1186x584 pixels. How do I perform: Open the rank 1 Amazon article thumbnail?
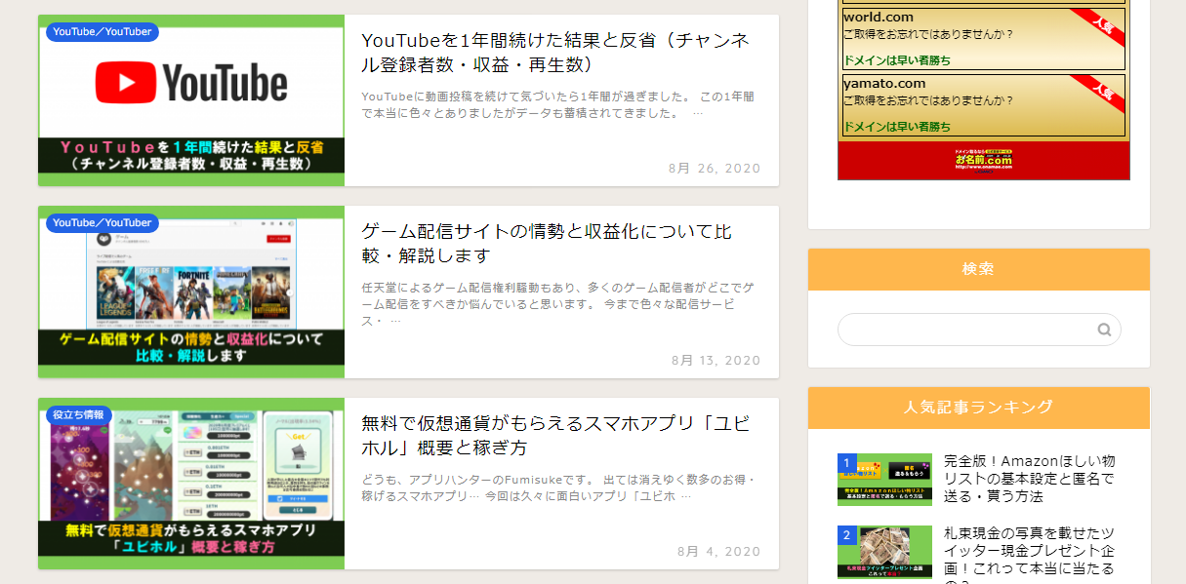tap(884, 479)
